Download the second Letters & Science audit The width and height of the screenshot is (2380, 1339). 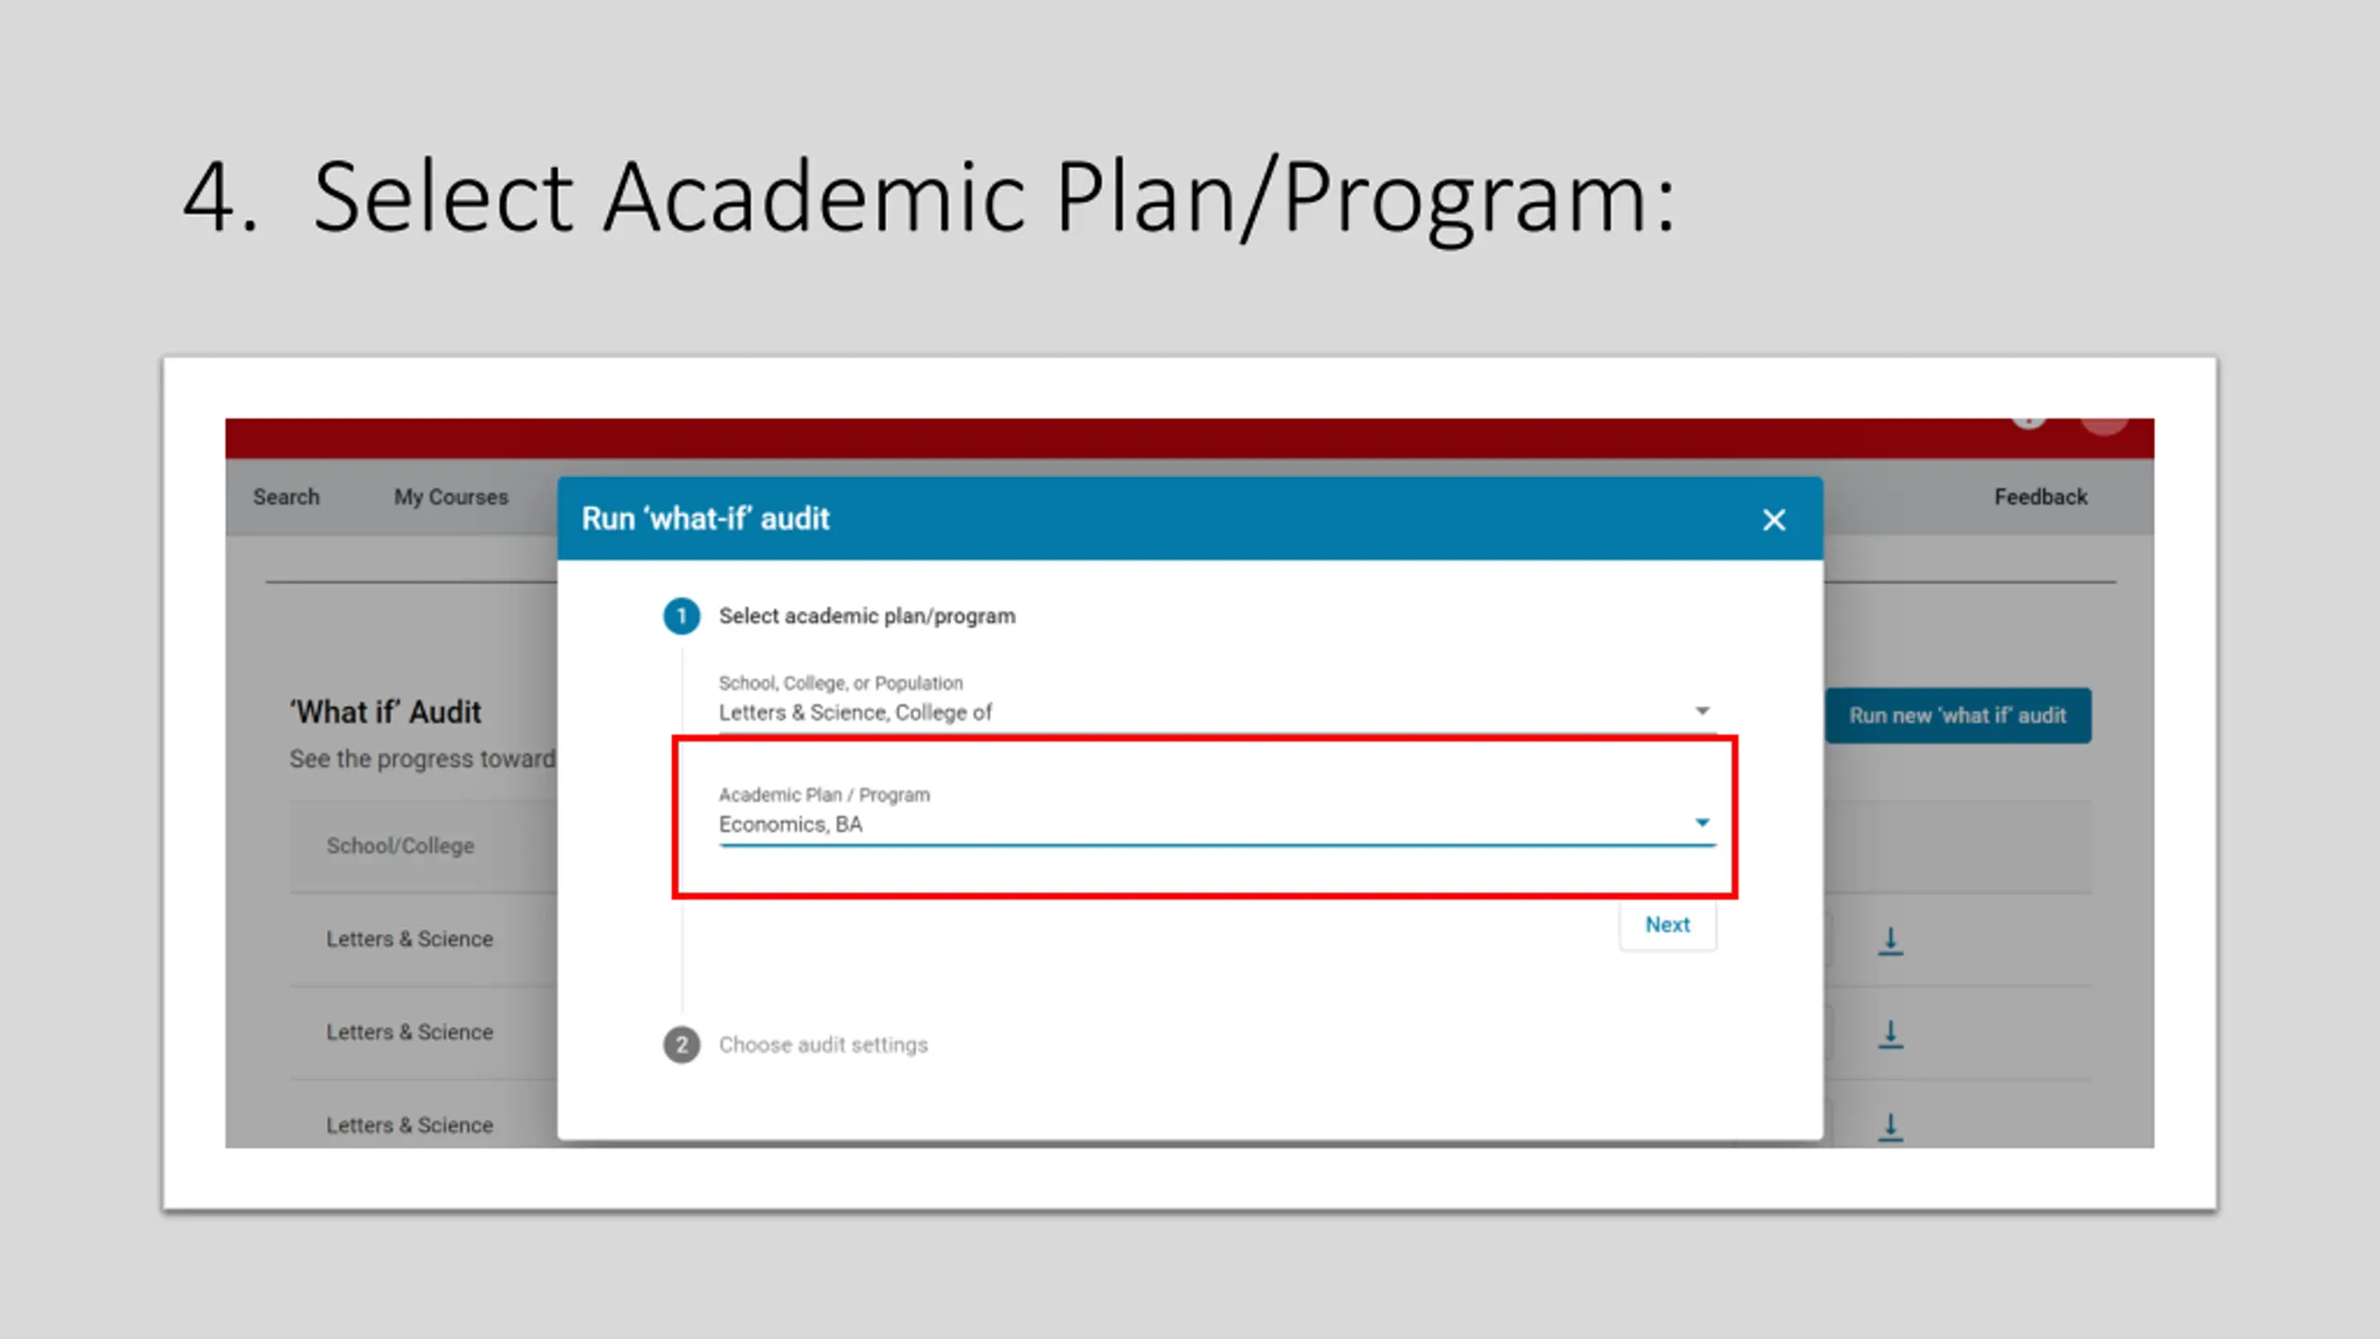tap(1890, 1033)
